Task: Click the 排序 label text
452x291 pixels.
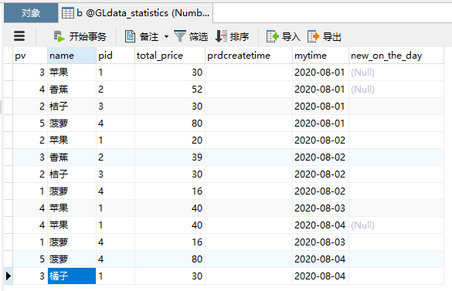Action: pos(240,37)
